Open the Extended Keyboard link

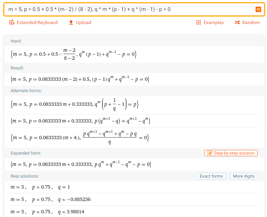[x=37, y=22]
